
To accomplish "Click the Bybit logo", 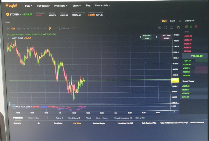I will 11,6.
